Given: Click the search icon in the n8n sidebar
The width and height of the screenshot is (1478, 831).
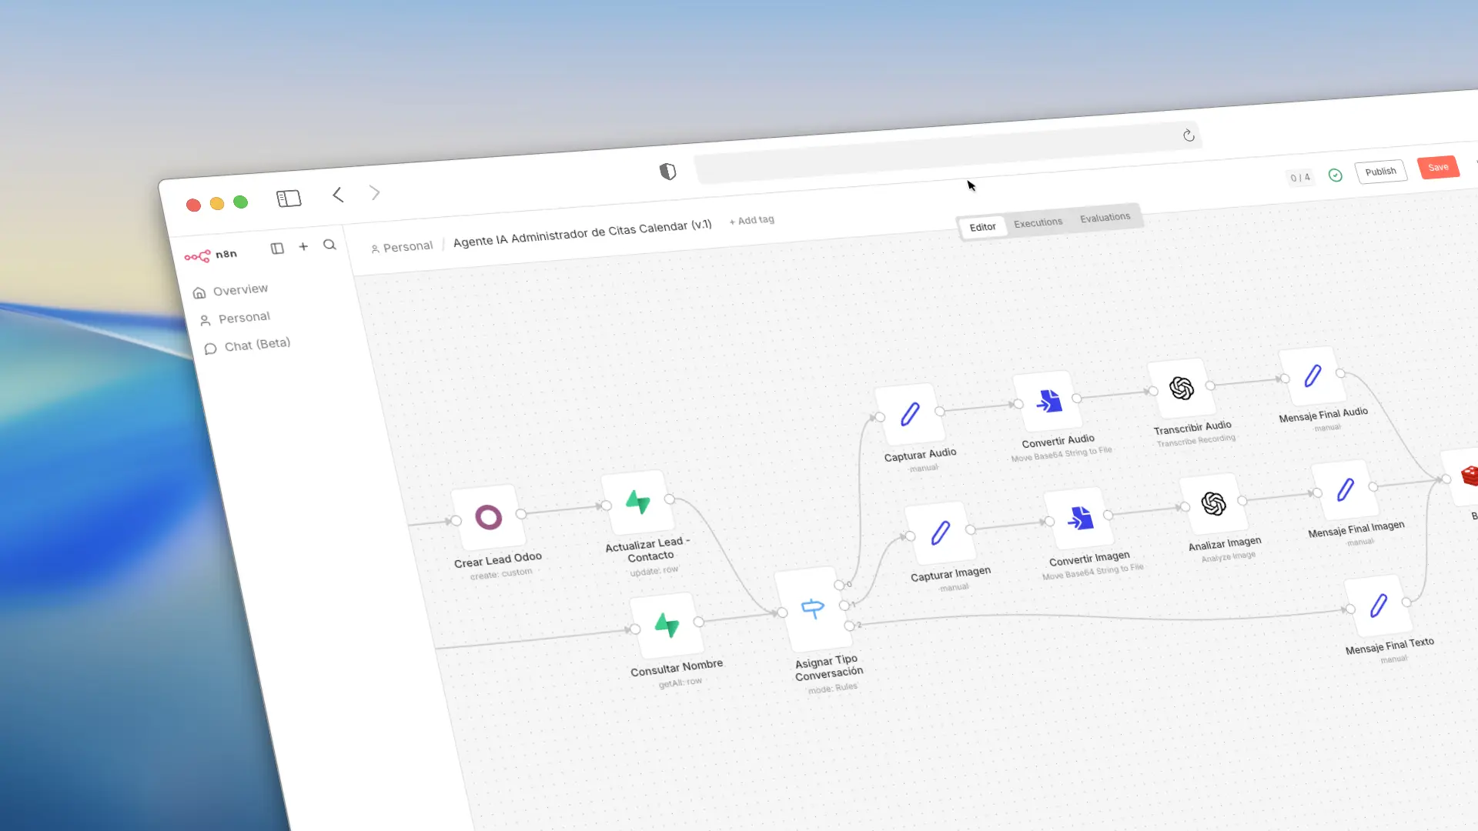Looking at the screenshot, I should pyautogui.click(x=329, y=245).
